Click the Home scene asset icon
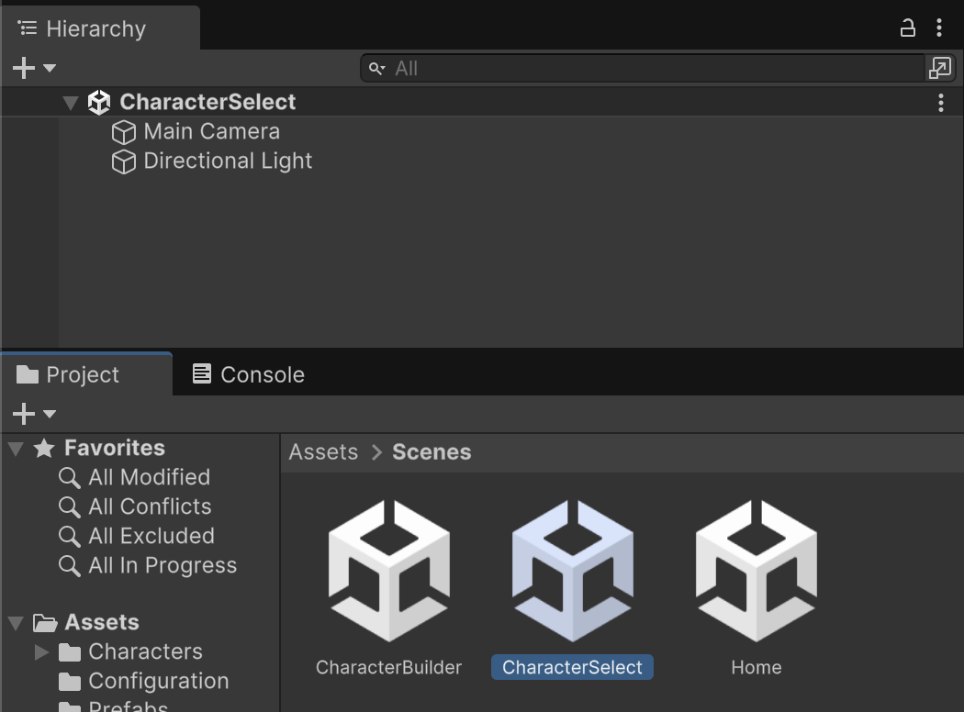The image size is (964, 712). click(756, 571)
